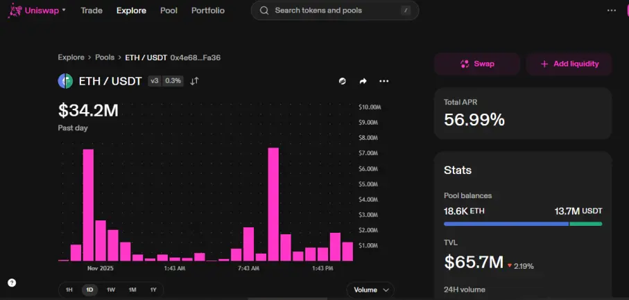Click the blue ETH pool balance bar

point(506,224)
